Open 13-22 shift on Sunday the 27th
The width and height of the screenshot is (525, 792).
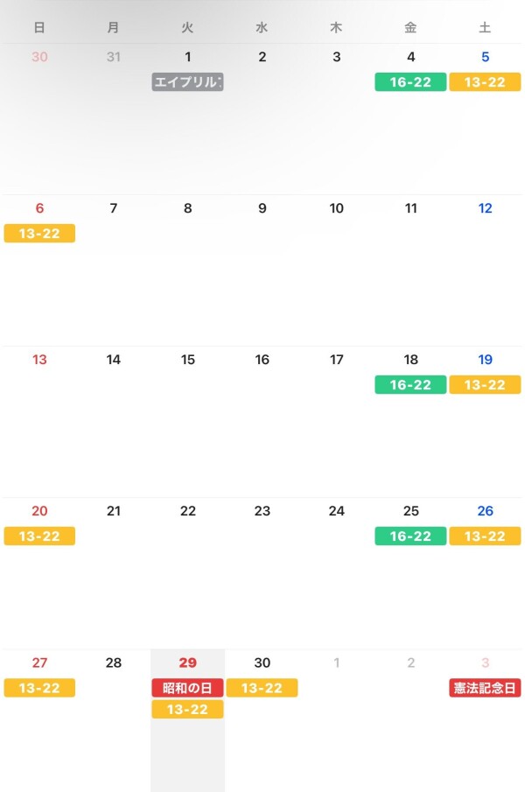39,688
